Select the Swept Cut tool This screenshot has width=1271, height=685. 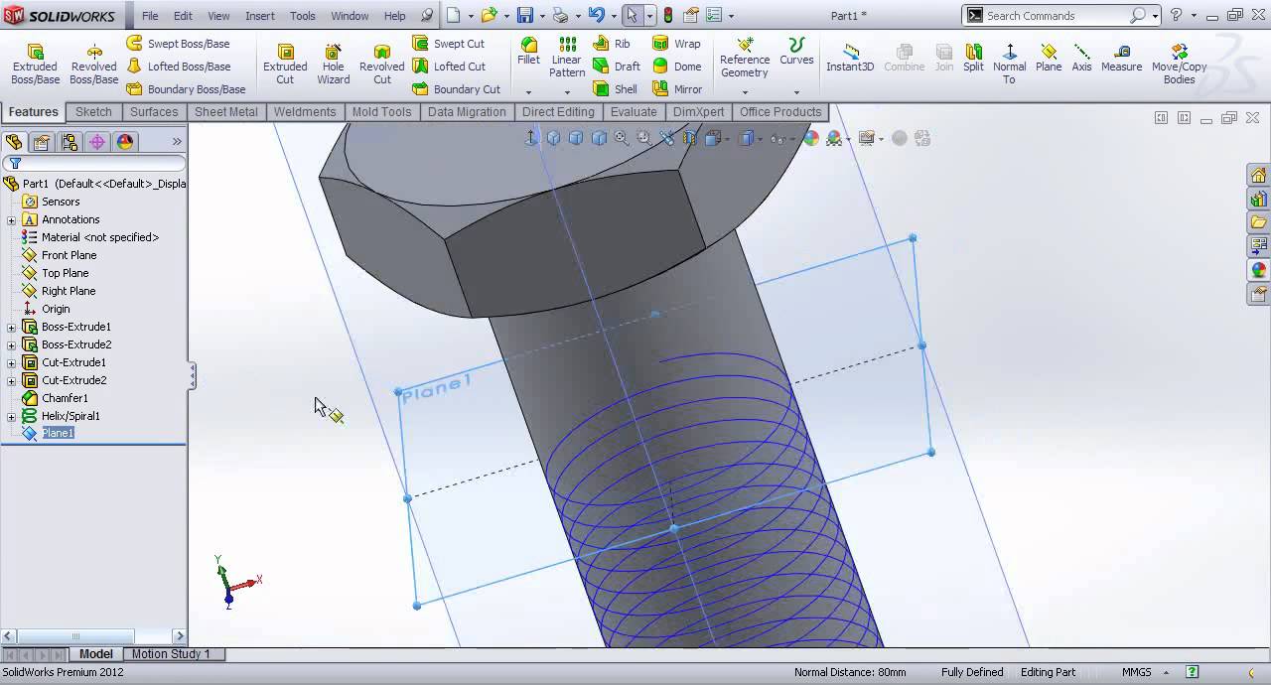point(449,44)
